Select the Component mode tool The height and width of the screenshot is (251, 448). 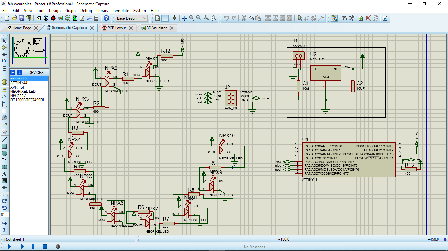4,48
